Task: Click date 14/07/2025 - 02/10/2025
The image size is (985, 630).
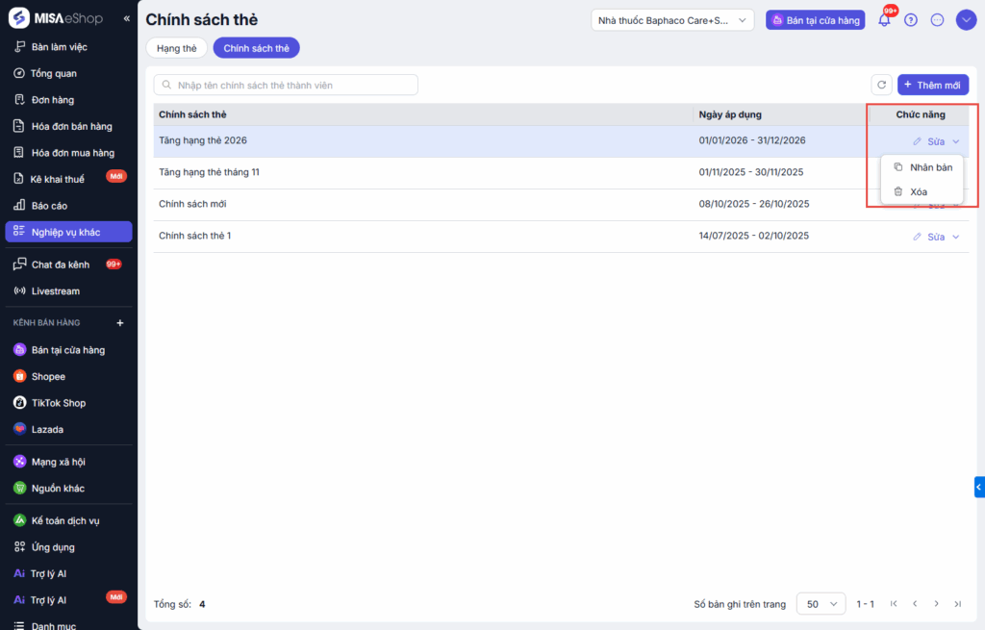Action: coord(754,236)
